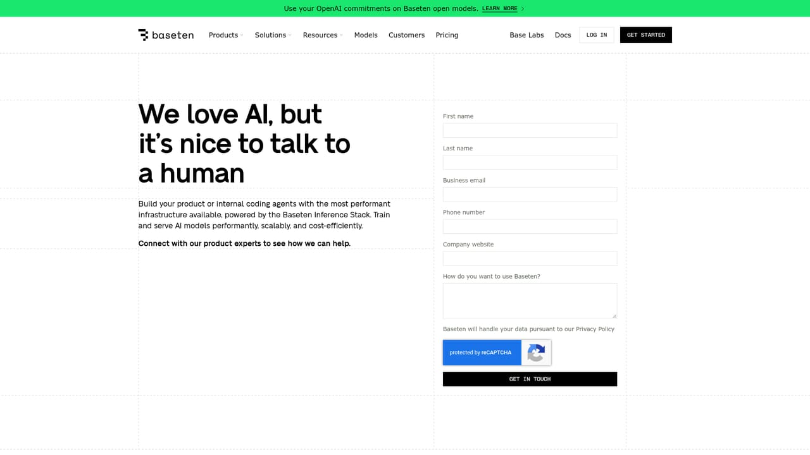Screen dimensions: 810x455
Task: Open the Privacy Policy link
Action: (595, 329)
